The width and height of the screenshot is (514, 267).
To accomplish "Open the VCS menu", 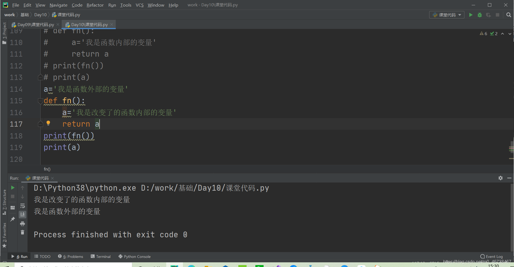I will [140, 5].
